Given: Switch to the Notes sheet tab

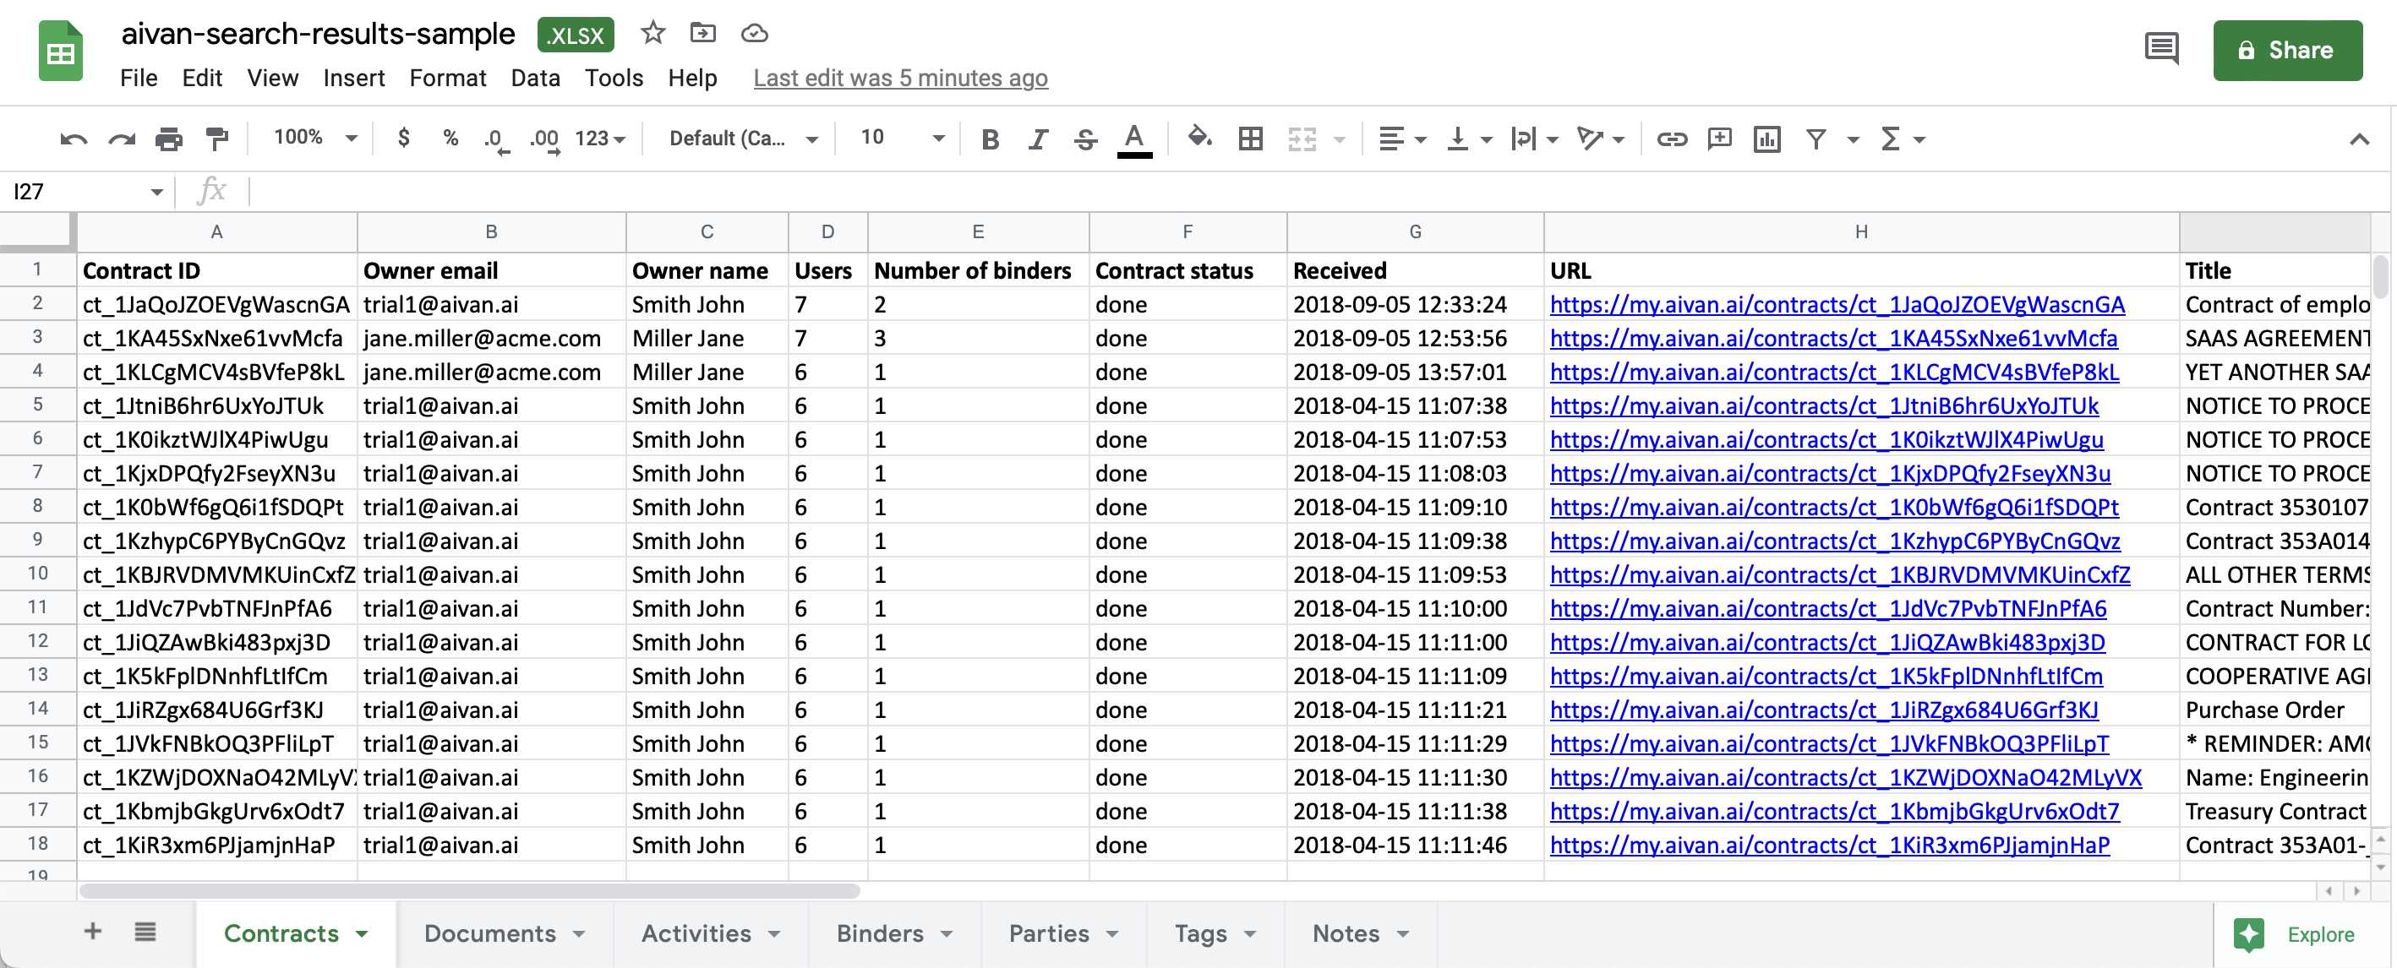Looking at the screenshot, I should click(x=1361, y=933).
